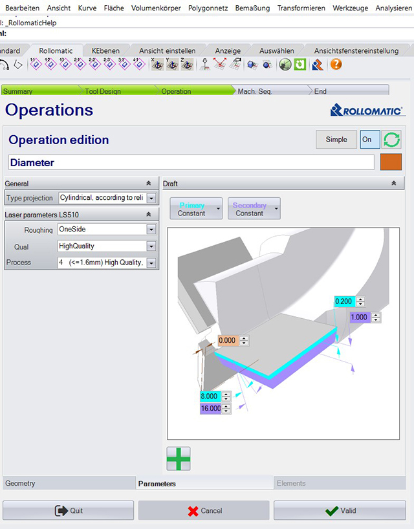Open the Kurve menu

pyautogui.click(x=87, y=8)
